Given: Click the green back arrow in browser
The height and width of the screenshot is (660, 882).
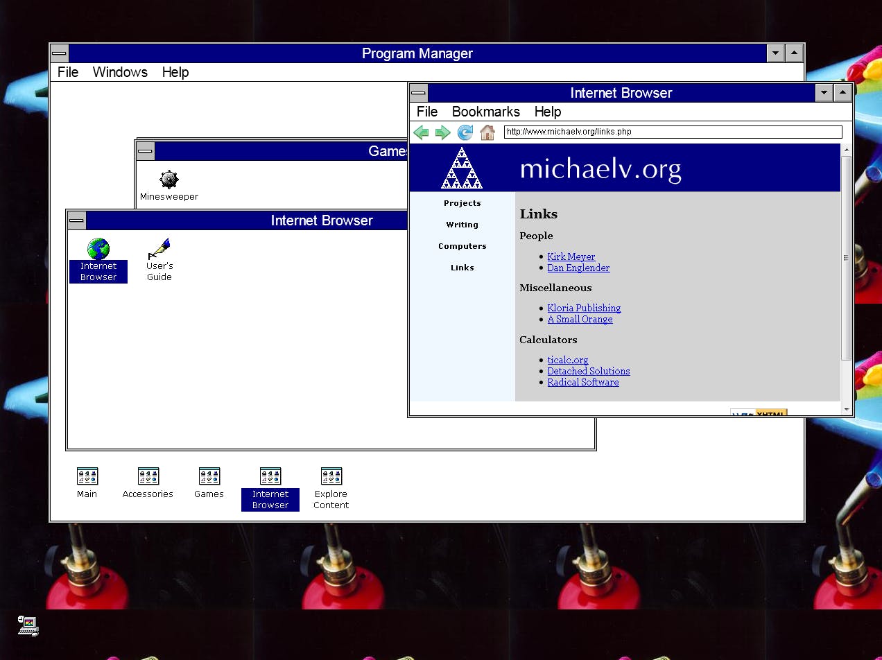Looking at the screenshot, I should [x=421, y=132].
